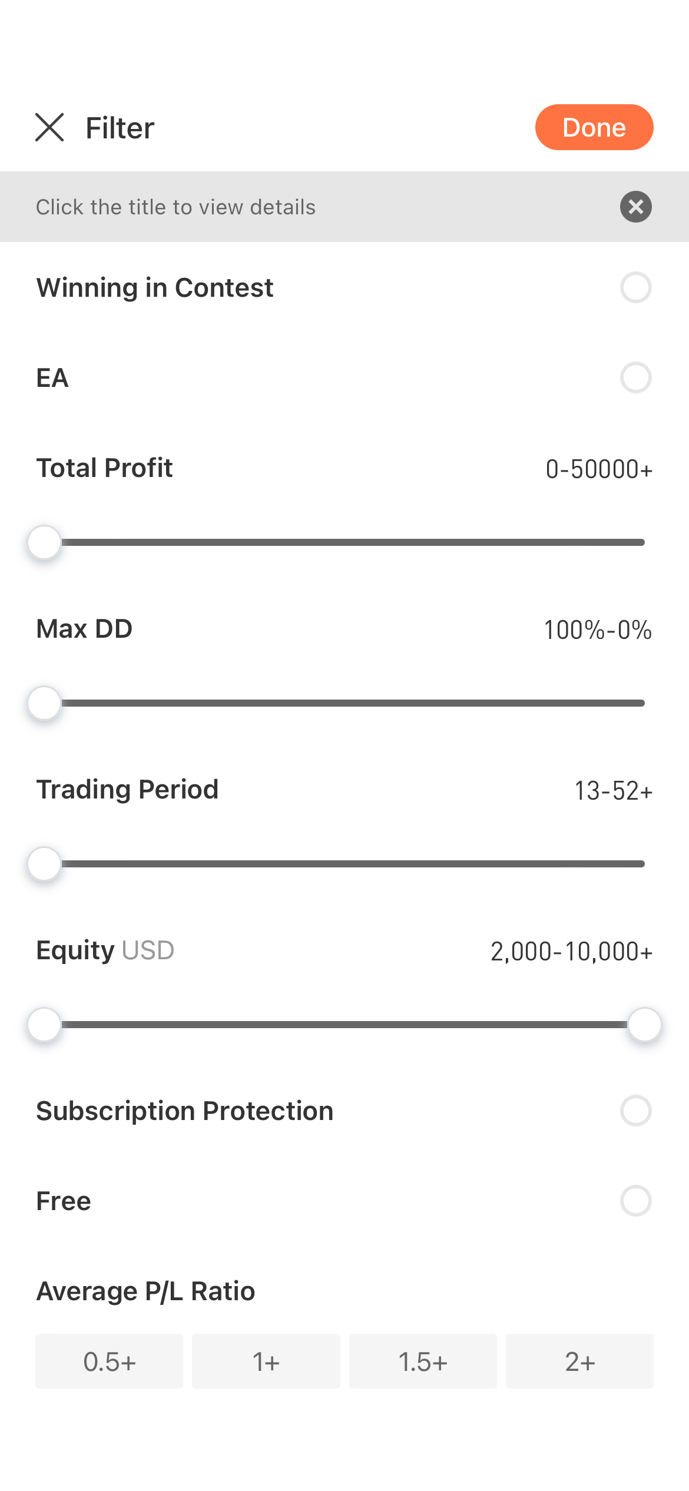
Task: Select the Free filter option
Action: [x=635, y=1201]
